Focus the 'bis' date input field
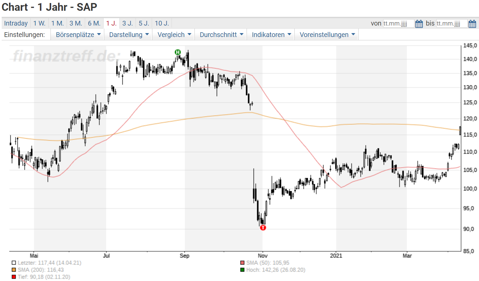The height and width of the screenshot is (281, 479). (452, 24)
